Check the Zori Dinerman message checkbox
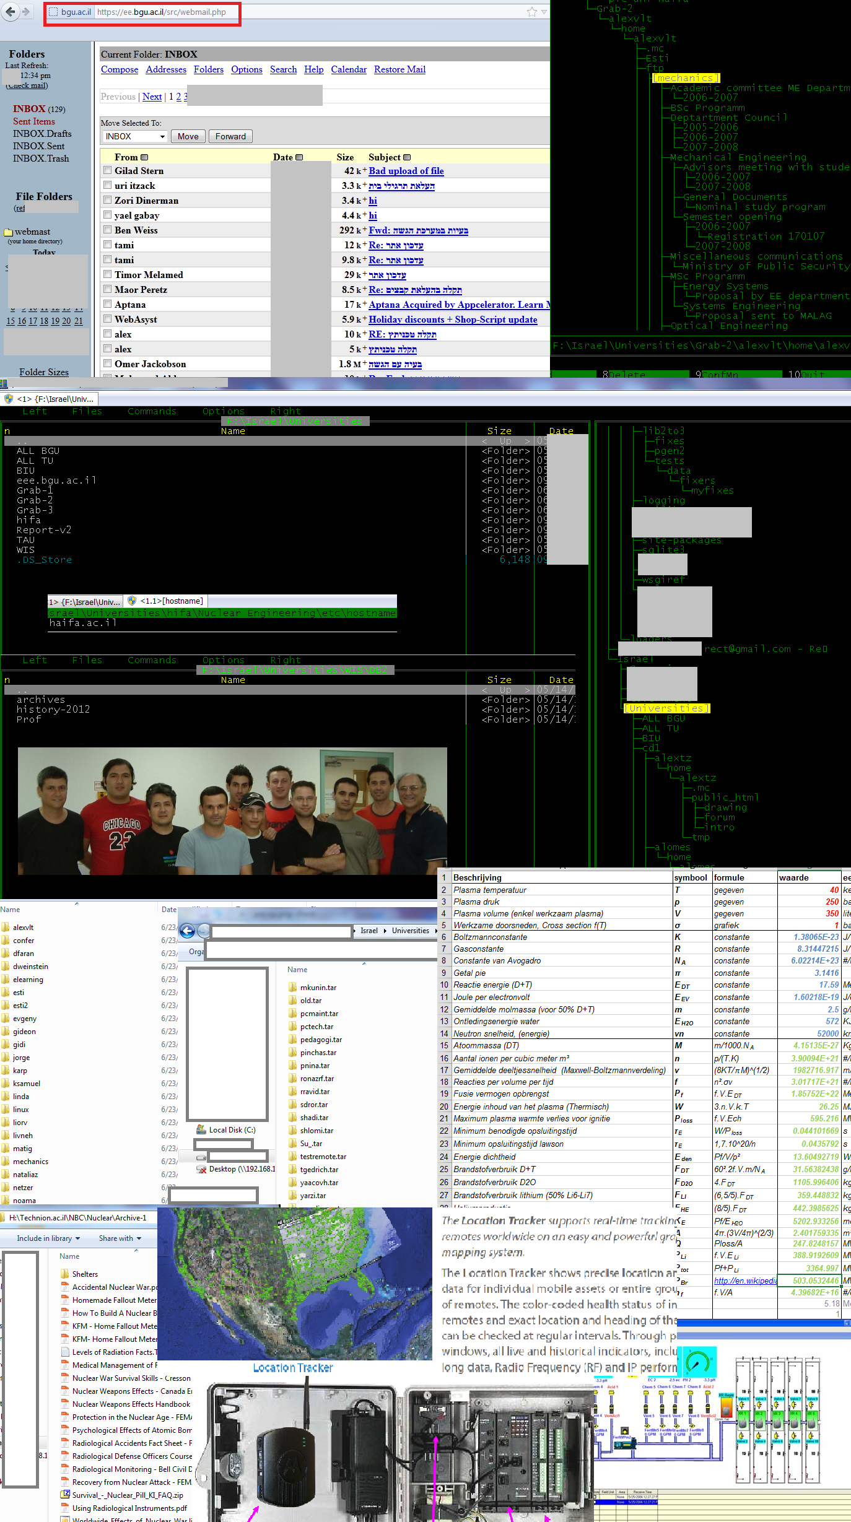This screenshot has height=1522, width=851. (108, 200)
